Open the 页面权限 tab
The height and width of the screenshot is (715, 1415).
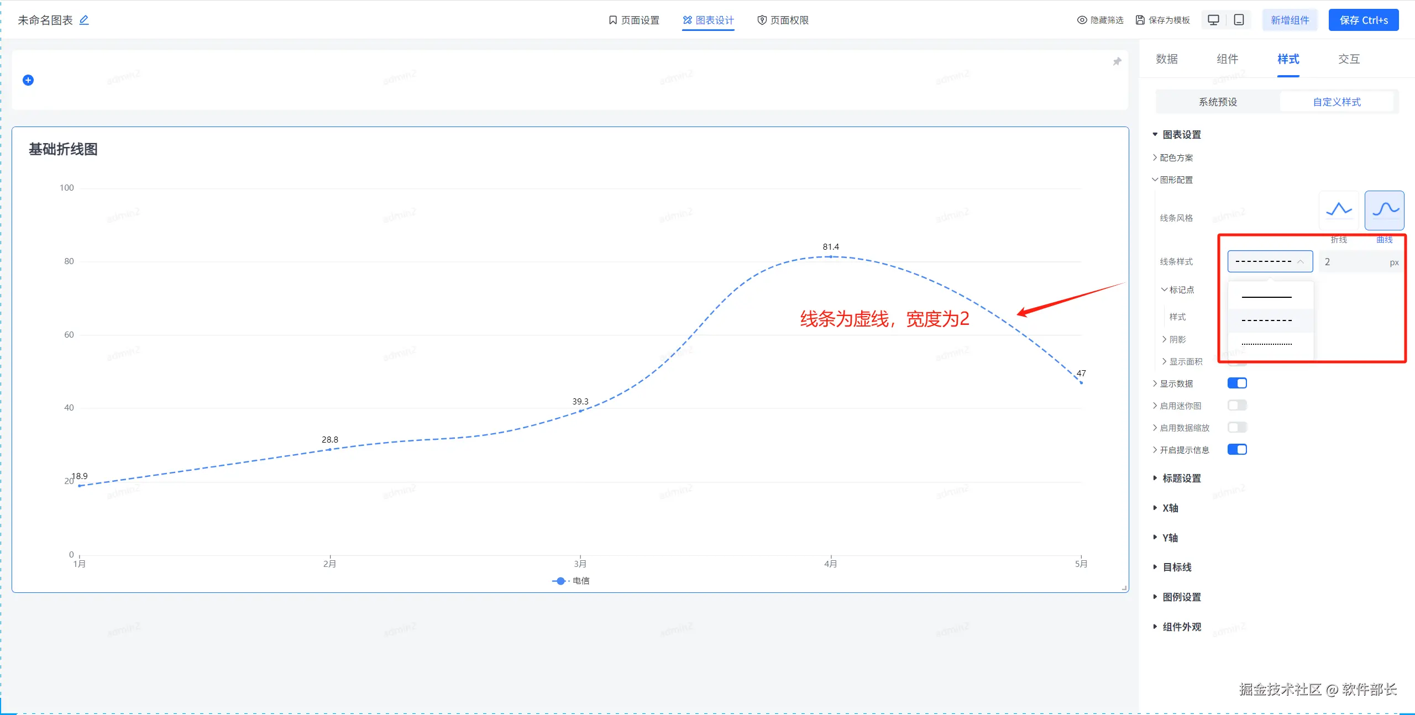pyautogui.click(x=783, y=20)
